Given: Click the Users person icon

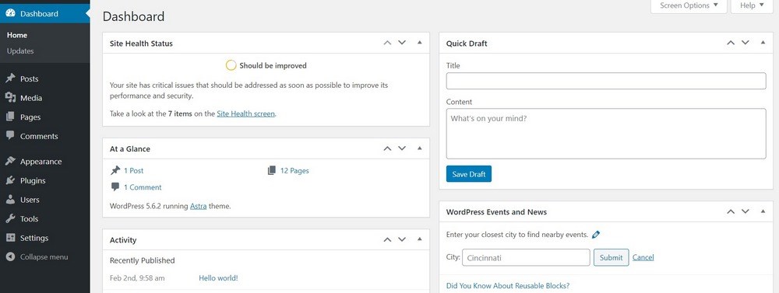Looking at the screenshot, I should [x=10, y=199].
